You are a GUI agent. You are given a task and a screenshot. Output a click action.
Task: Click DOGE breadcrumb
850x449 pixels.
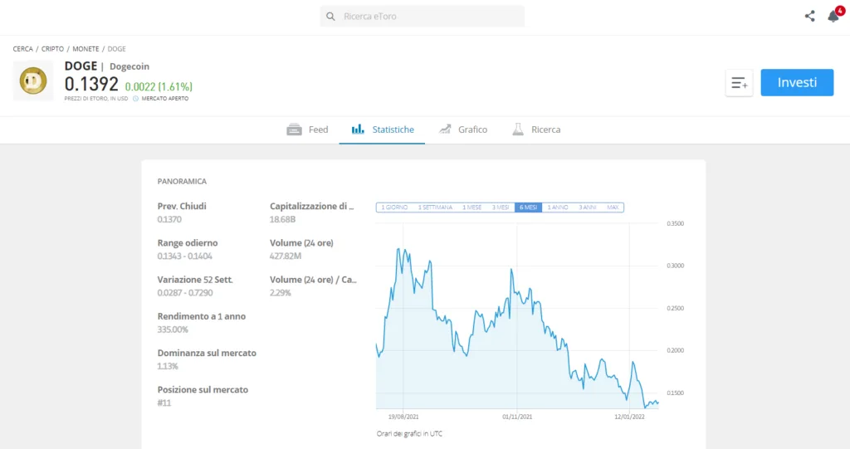[x=116, y=49]
